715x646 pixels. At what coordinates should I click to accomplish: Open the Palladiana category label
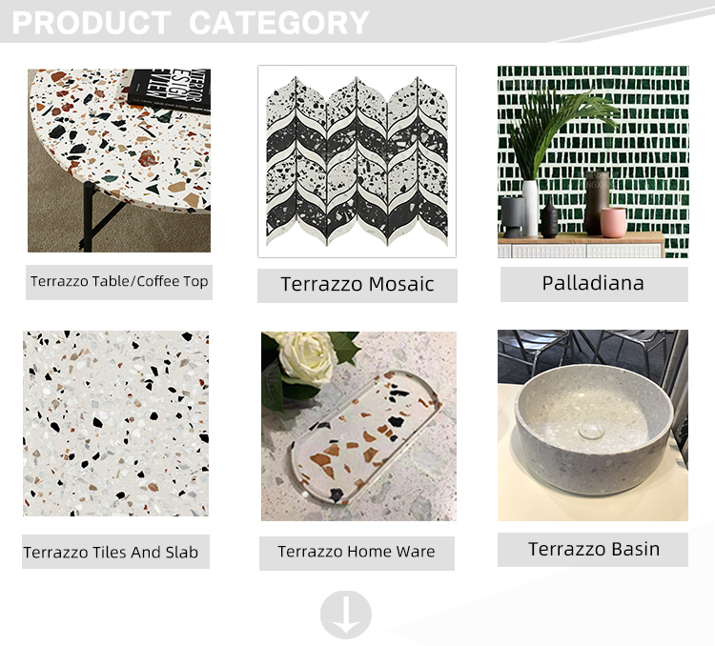pyautogui.click(x=594, y=284)
